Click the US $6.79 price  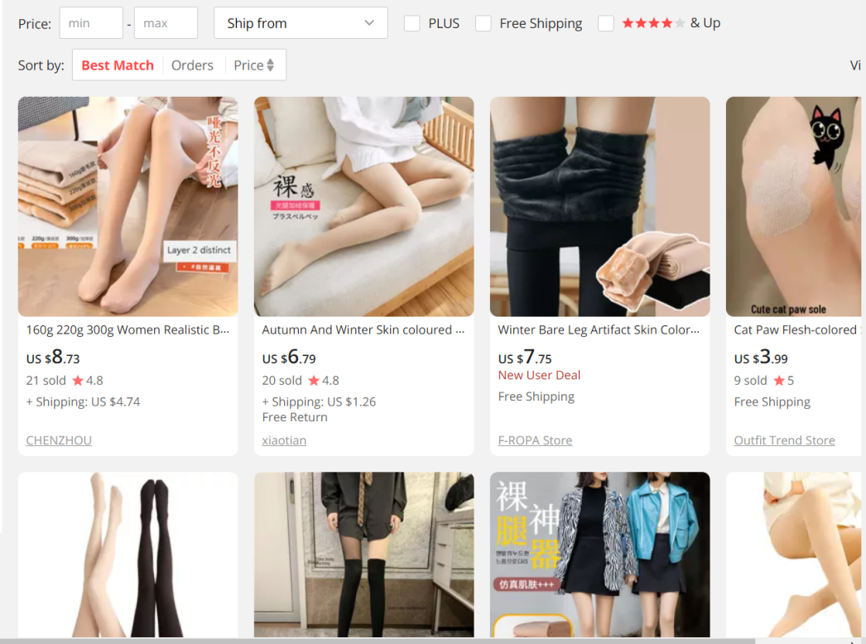289,358
